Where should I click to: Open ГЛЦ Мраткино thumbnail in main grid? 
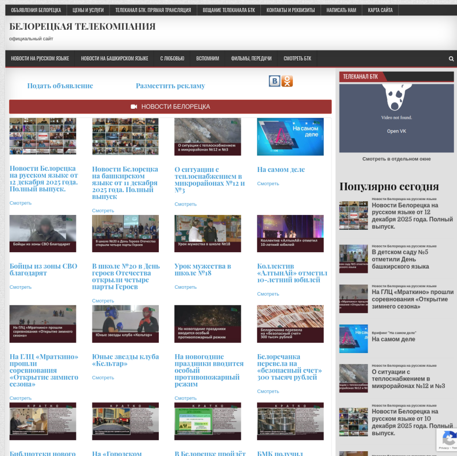coord(43,324)
